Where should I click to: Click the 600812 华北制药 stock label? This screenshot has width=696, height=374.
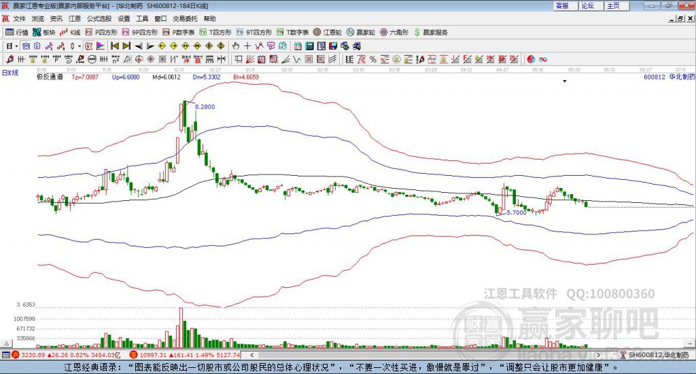(669, 77)
